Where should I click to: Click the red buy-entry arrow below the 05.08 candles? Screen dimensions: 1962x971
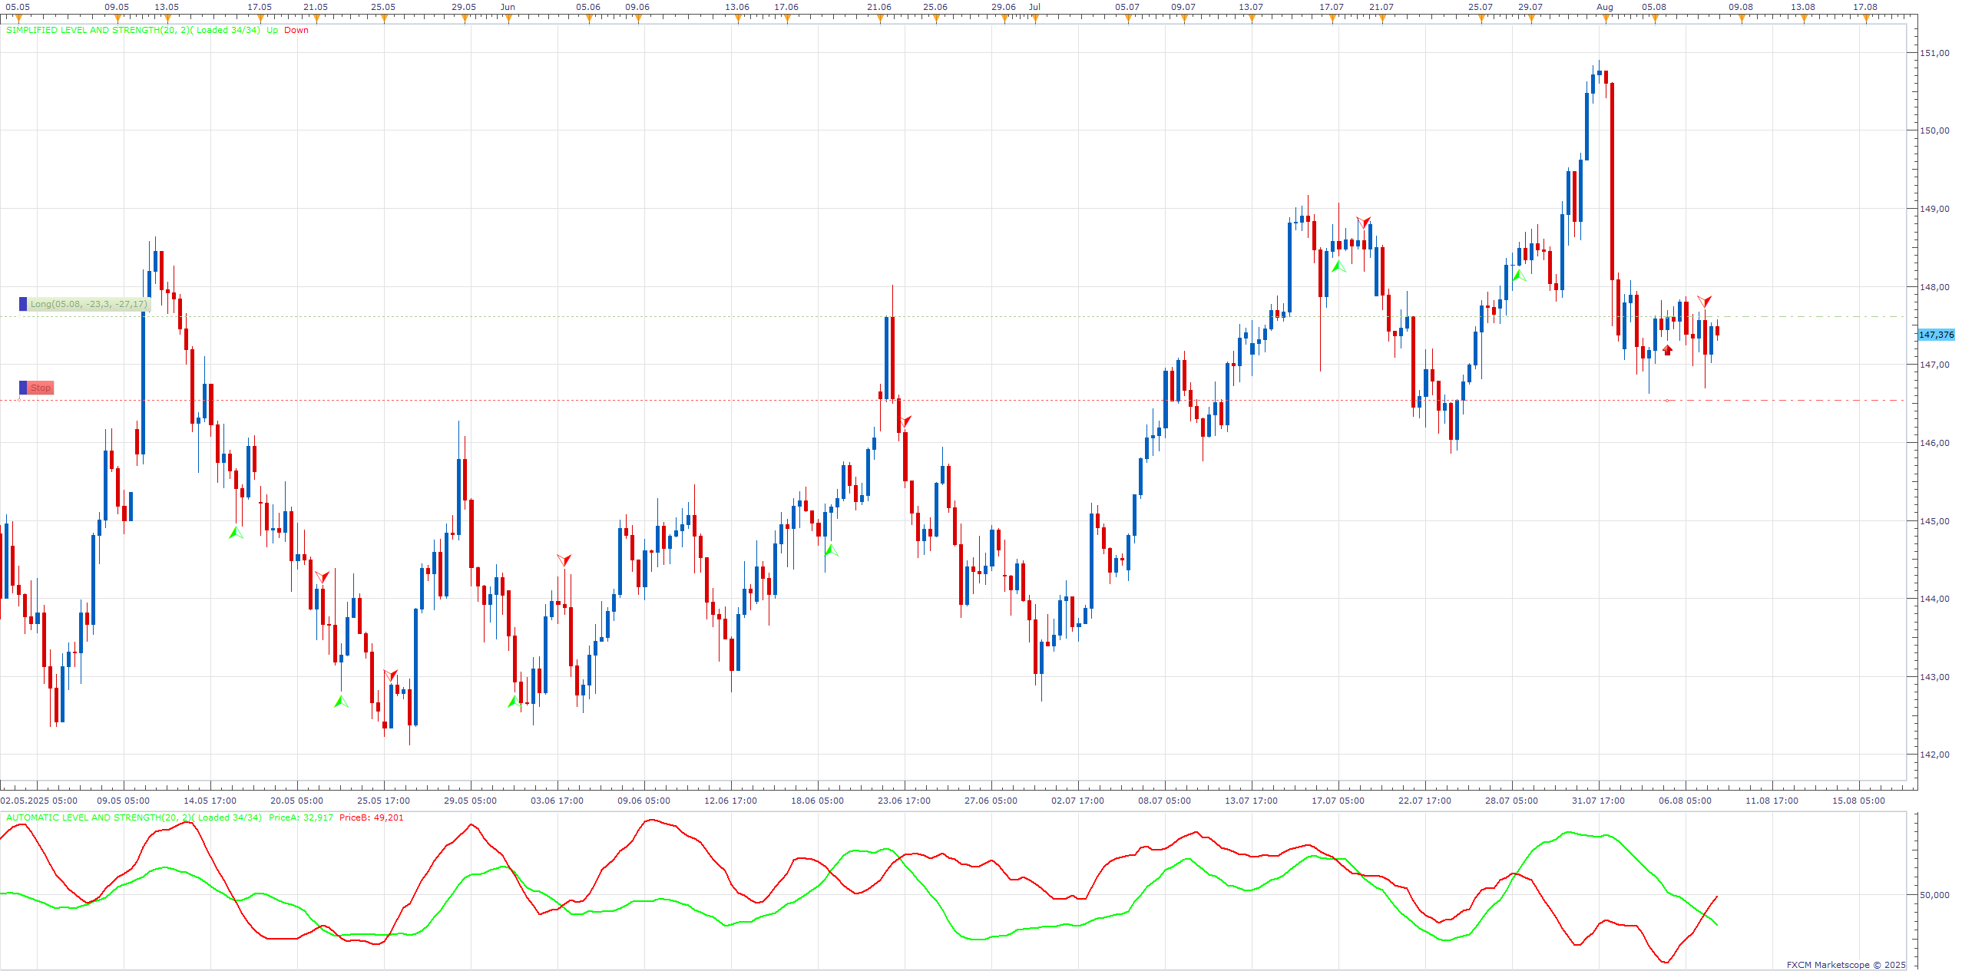click(1667, 350)
